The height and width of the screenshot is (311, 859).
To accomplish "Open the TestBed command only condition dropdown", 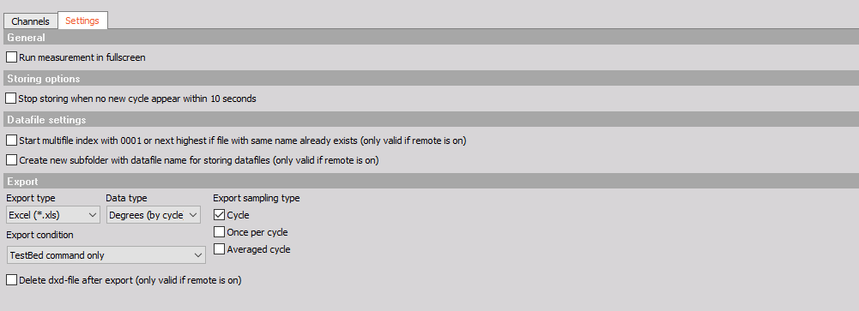I will [x=106, y=254].
